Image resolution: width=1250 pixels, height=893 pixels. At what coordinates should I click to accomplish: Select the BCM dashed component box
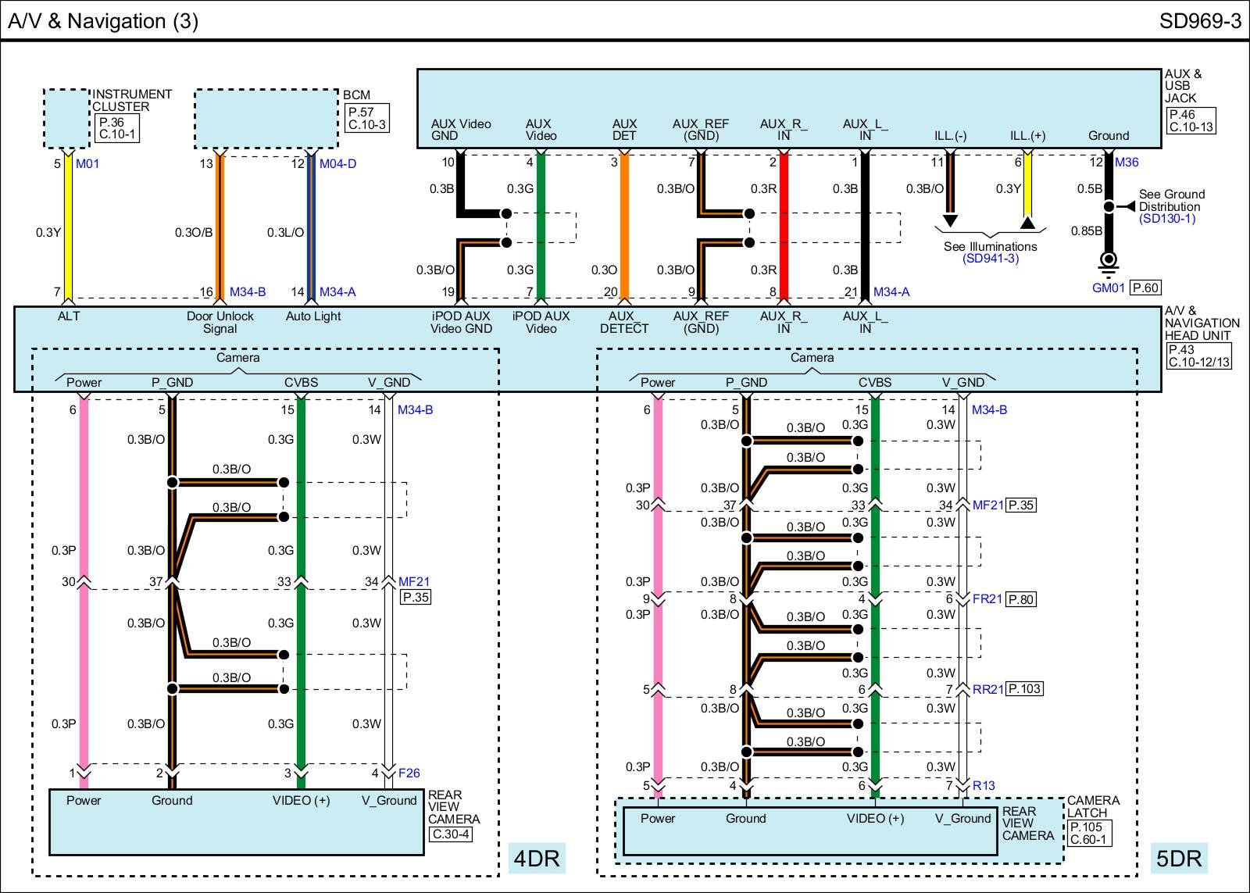(x=266, y=119)
